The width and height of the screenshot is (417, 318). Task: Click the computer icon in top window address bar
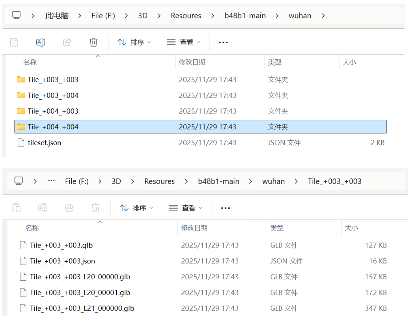(x=16, y=15)
